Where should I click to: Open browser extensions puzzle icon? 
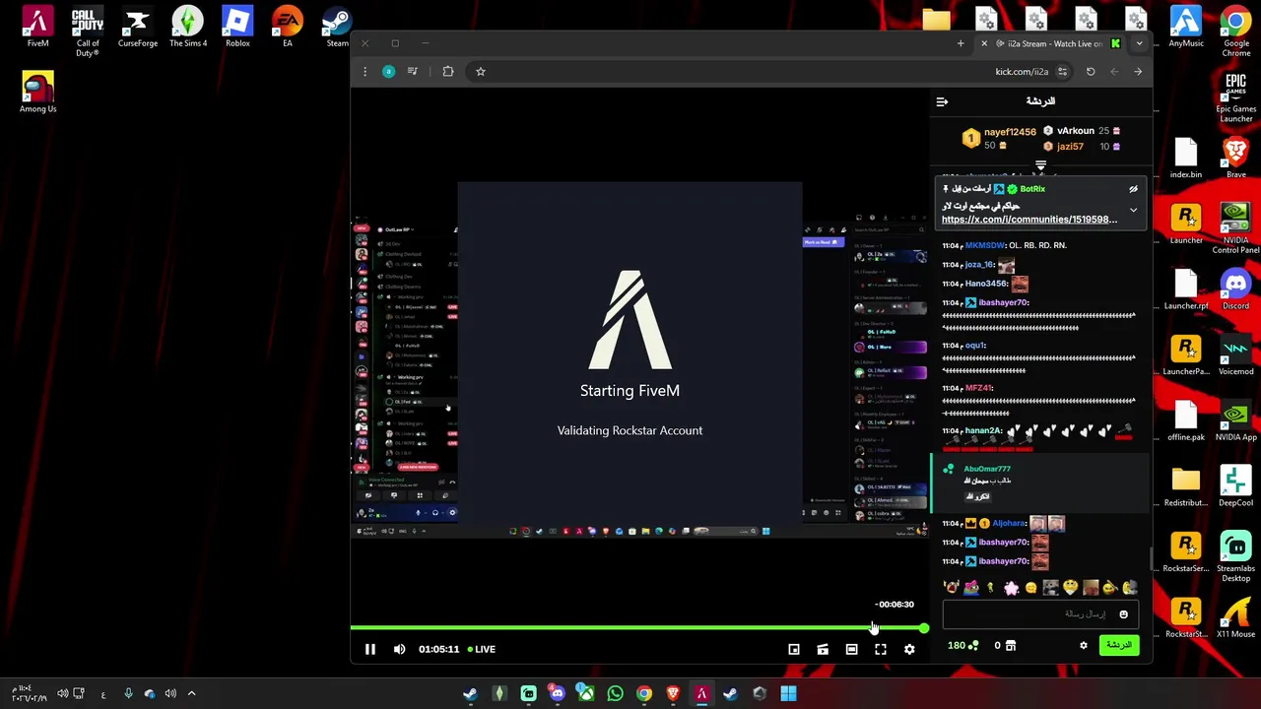point(448,71)
